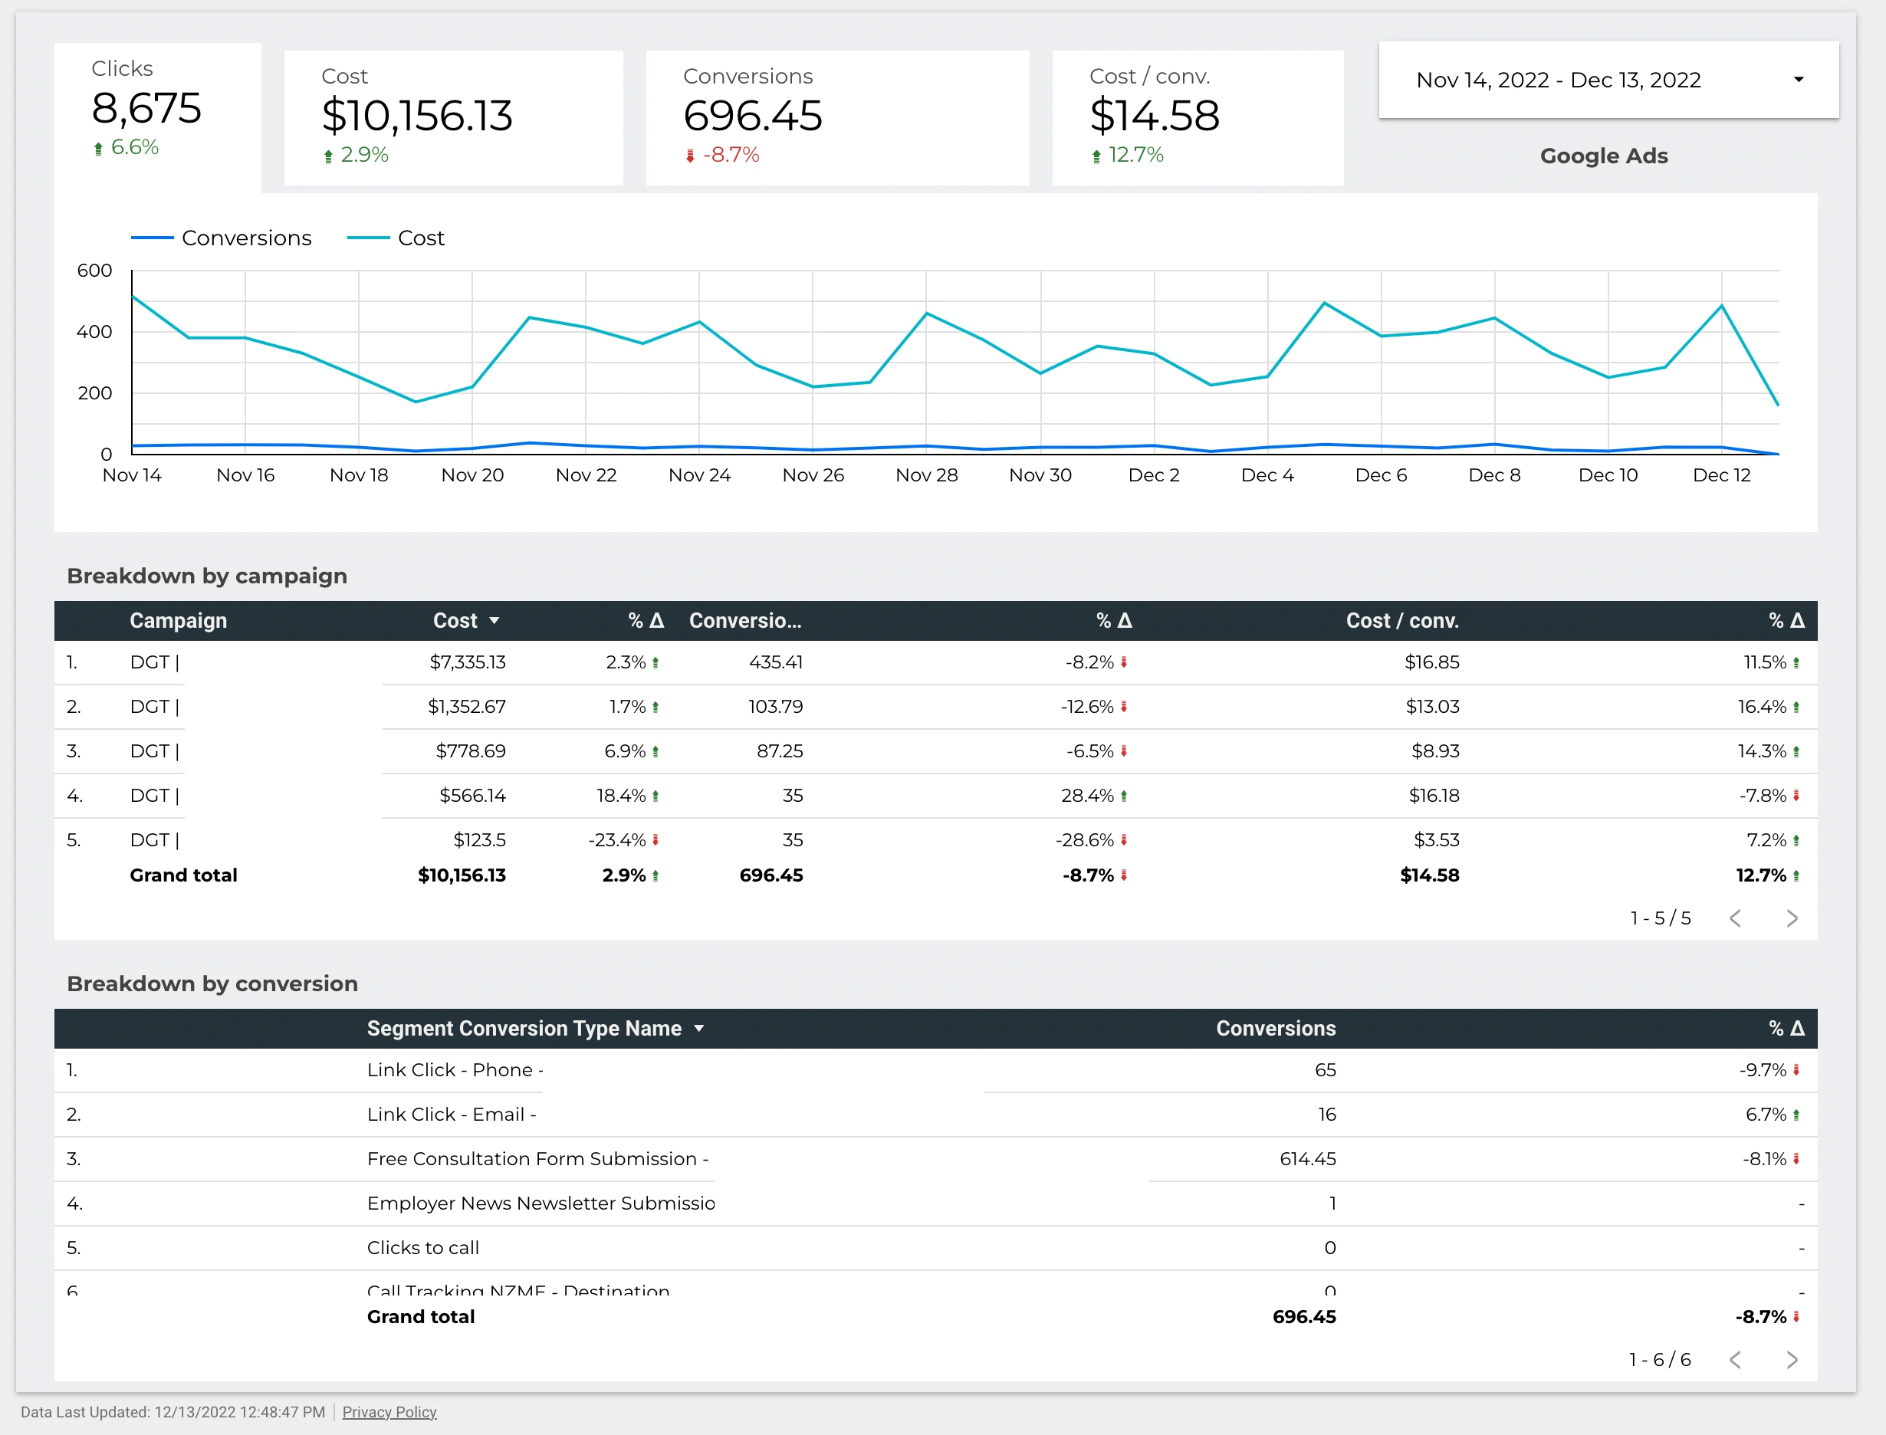Click the red down arrow under Conversions
The width and height of the screenshot is (1886, 1435).
(690, 156)
